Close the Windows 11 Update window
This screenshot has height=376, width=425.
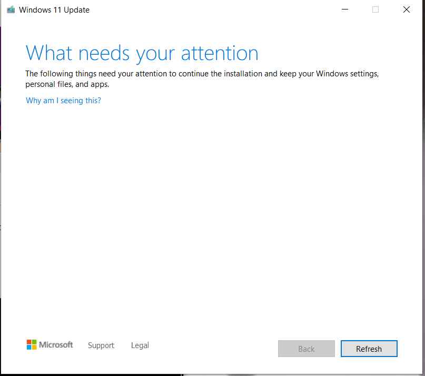pos(406,9)
